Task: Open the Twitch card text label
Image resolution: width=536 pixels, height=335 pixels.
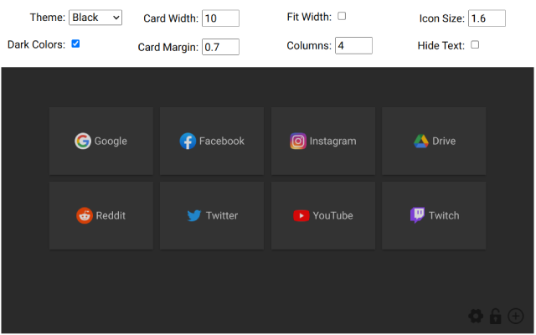Action: [x=444, y=215]
